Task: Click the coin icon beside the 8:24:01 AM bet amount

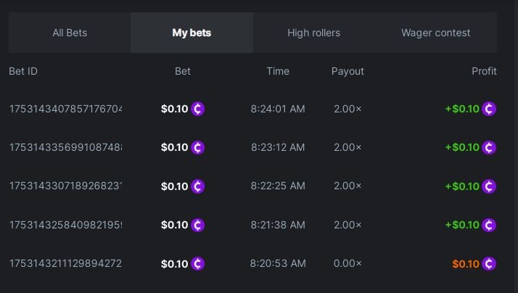Action: click(198, 109)
